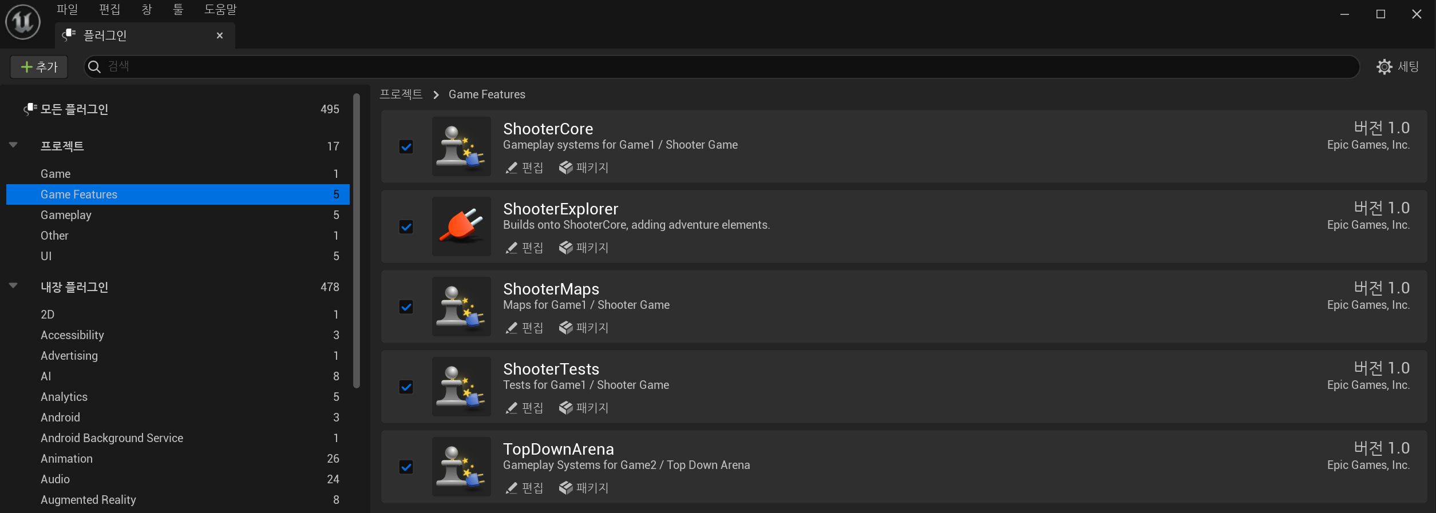Click 패키지 link under ShooterExplorer
The image size is (1436, 513).
click(592, 248)
